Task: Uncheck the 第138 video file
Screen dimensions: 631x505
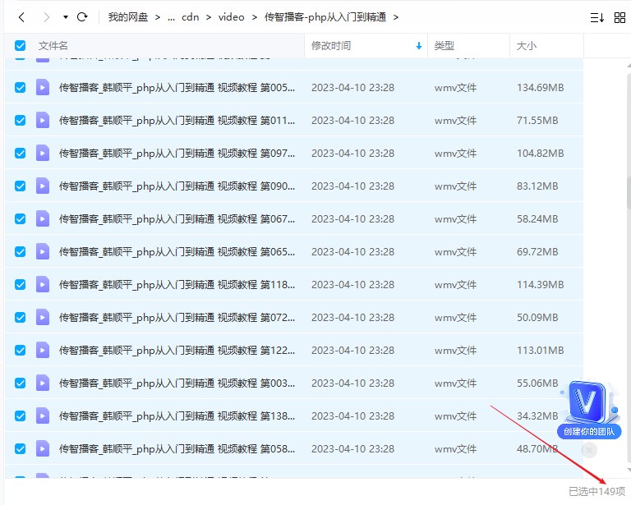Action: (20, 415)
